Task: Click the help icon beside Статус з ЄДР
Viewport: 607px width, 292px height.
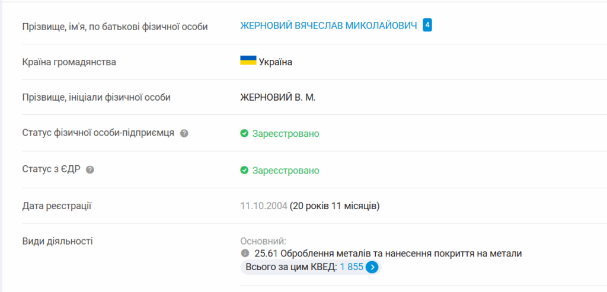Action: (x=90, y=170)
